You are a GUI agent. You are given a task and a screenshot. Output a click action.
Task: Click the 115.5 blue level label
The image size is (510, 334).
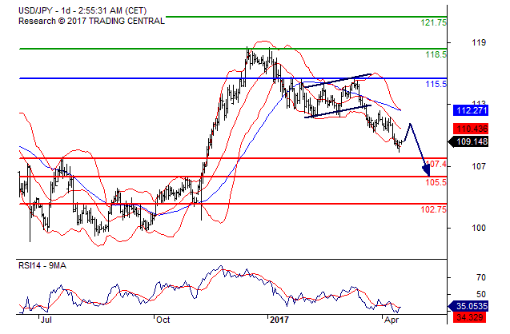tap(436, 84)
